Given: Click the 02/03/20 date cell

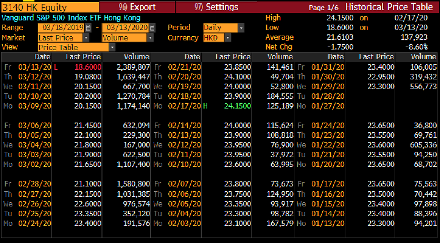Looking at the screenshot, I should (x=184, y=223).
